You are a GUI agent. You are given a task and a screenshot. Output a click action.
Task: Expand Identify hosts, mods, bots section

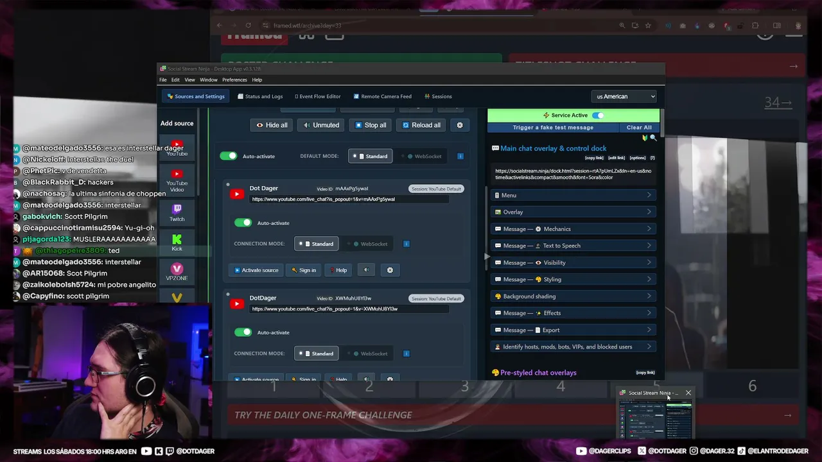[x=573, y=347]
